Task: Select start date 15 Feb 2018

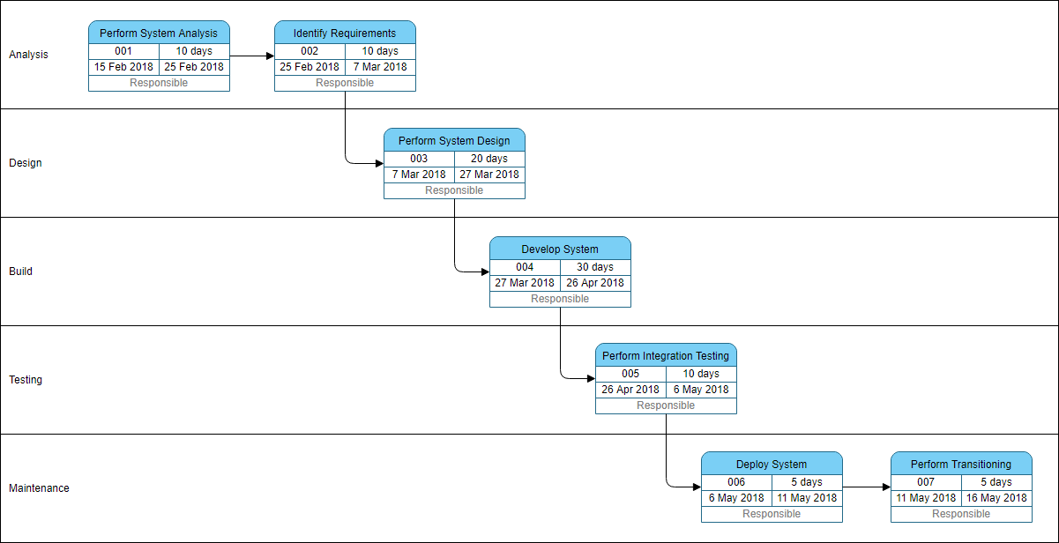Action: (123, 67)
